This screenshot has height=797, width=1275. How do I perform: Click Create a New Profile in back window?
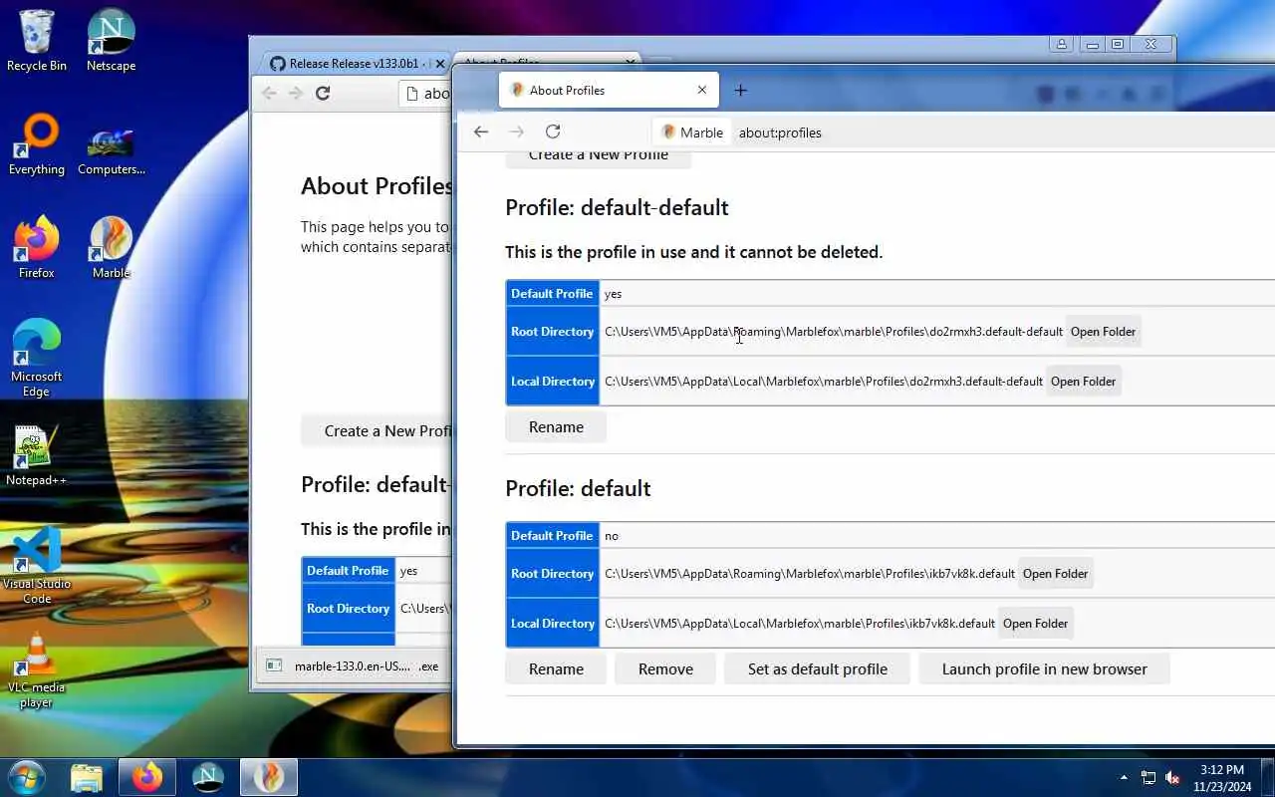tap(377, 431)
